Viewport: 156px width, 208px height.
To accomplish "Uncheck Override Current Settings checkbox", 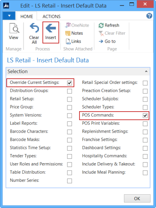I will [x=69, y=83].
